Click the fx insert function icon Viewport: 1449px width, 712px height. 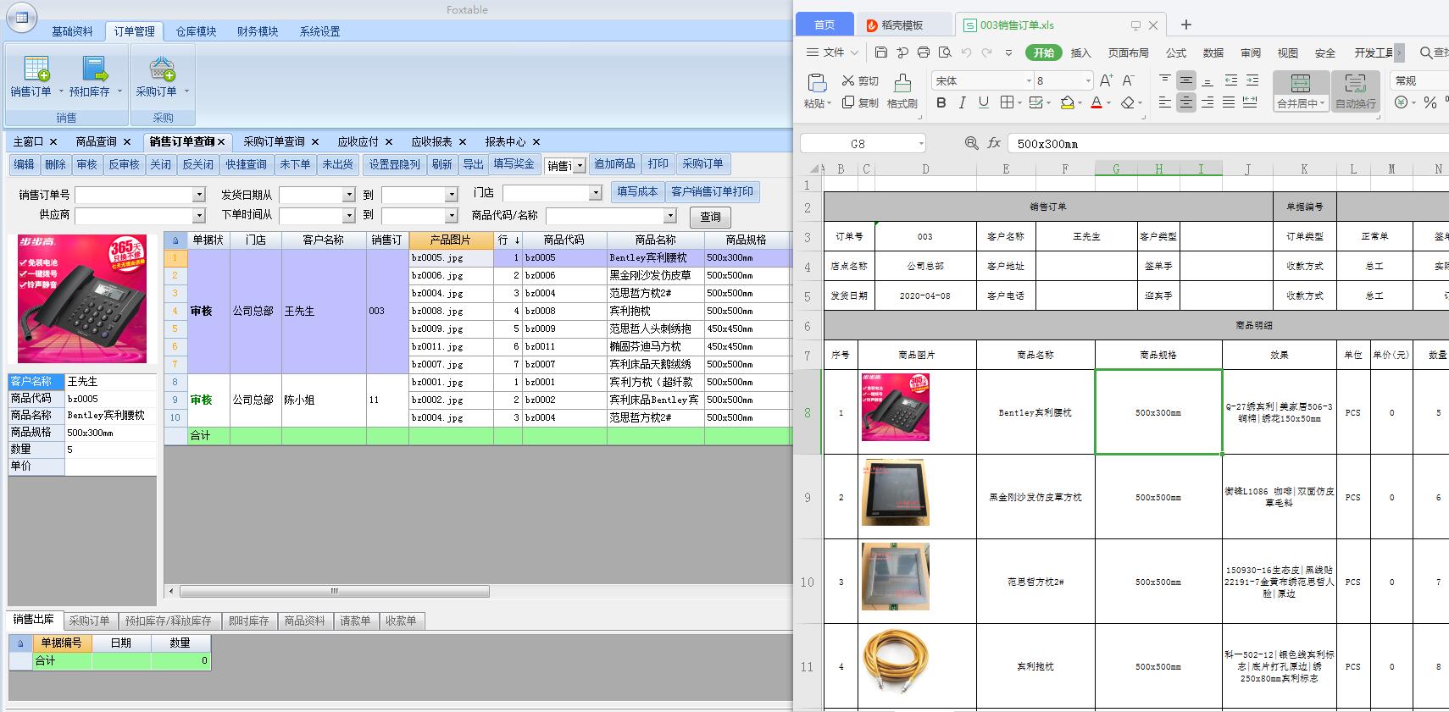pyautogui.click(x=994, y=143)
